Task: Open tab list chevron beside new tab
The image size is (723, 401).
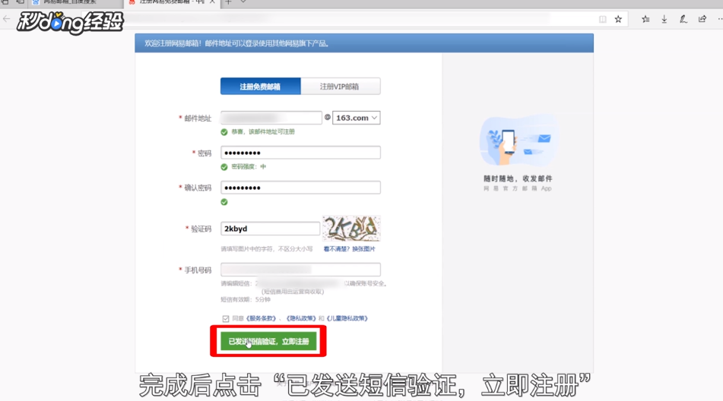Action: [243, 2]
